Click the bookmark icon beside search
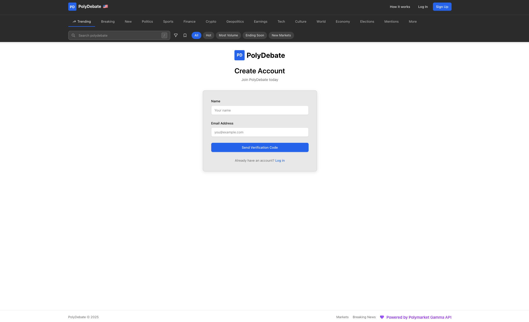 point(185,35)
